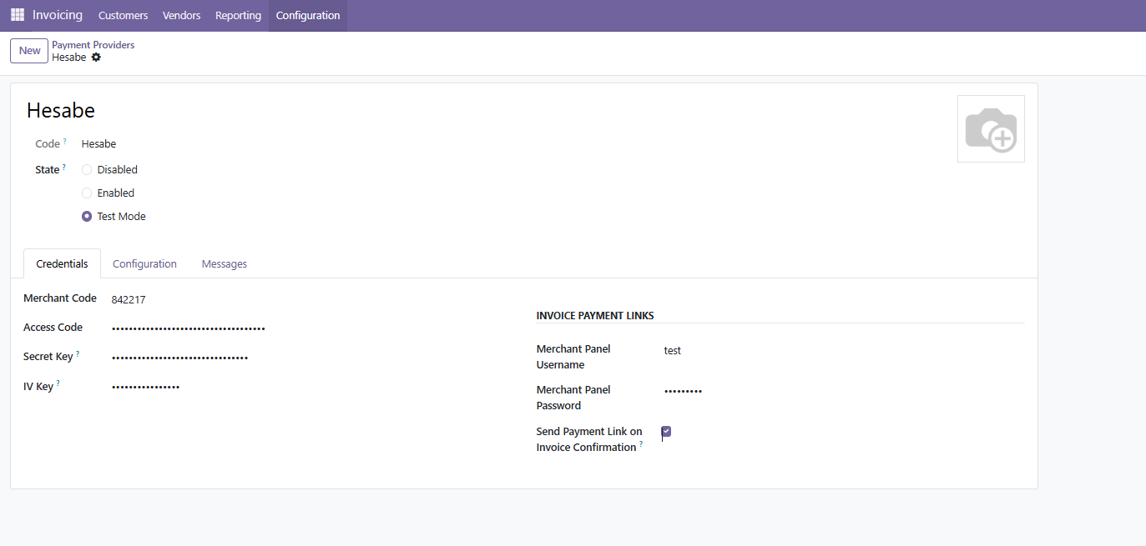Viewport: 1146px width, 546px height.
Task: Go back to Payment Providers breadcrumb
Action: 93,45
